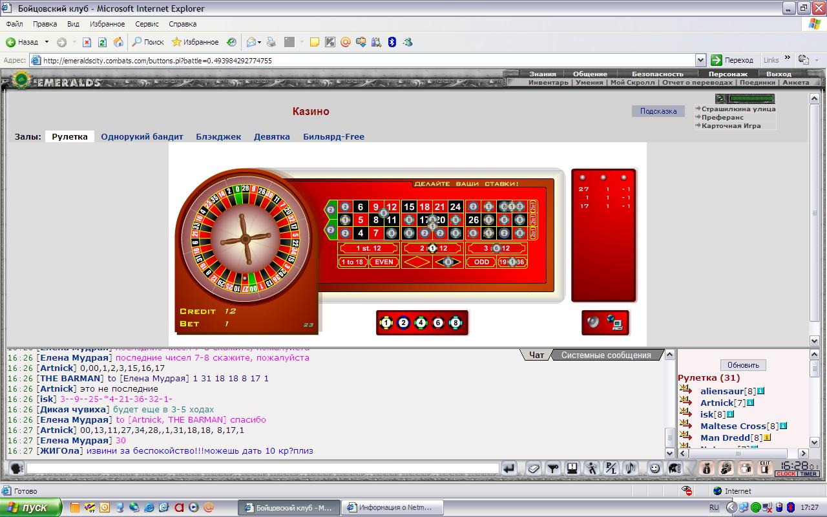Click the money bag icon in bottom toolbar
Screen dimensions: 827x517
point(706,469)
